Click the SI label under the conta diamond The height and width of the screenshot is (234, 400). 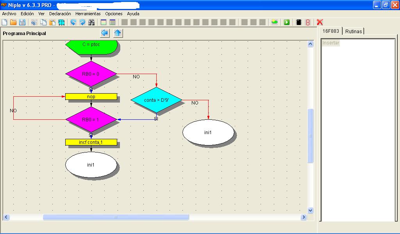pyautogui.click(x=156, y=119)
